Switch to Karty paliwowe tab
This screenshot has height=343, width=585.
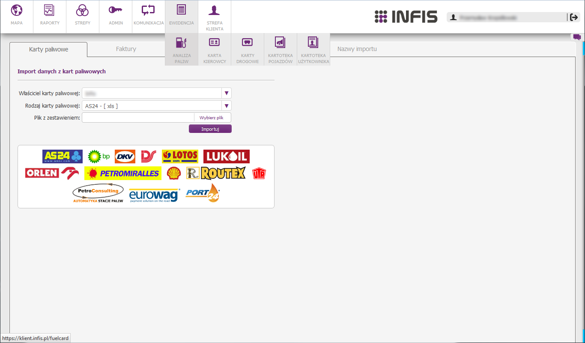tap(48, 49)
